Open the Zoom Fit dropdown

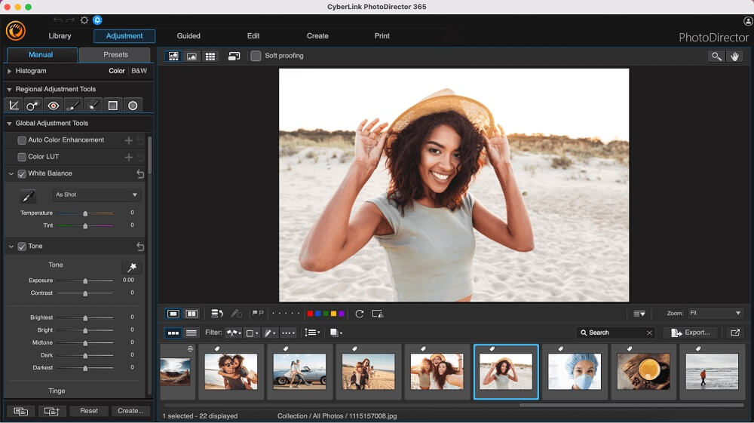pos(715,313)
